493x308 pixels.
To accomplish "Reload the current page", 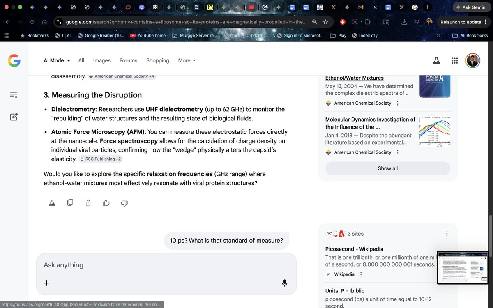I will [32, 22].
